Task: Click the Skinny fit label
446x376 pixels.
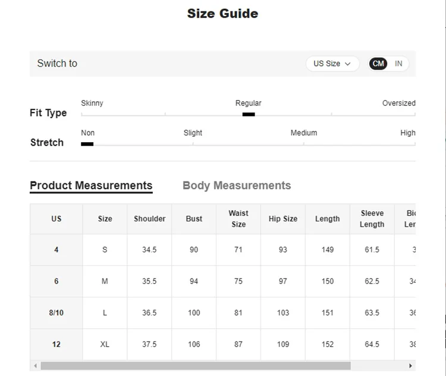Action: coord(92,103)
